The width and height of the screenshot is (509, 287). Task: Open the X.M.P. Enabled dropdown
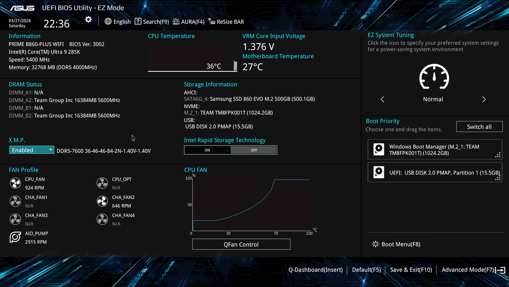32,150
